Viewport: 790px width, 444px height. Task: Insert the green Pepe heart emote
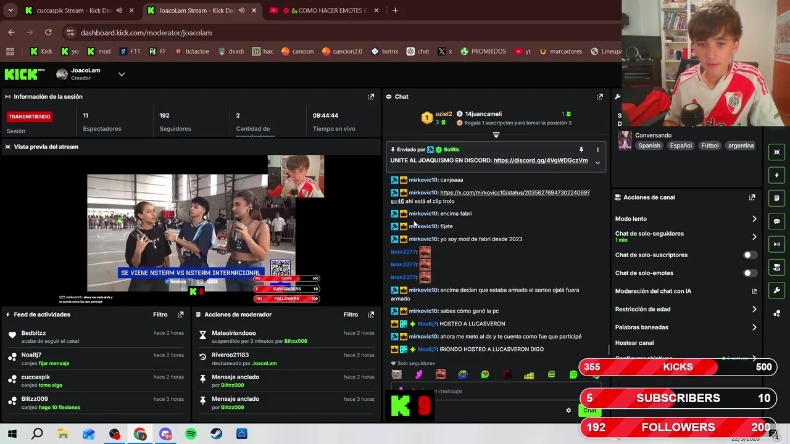[x=484, y=374]
